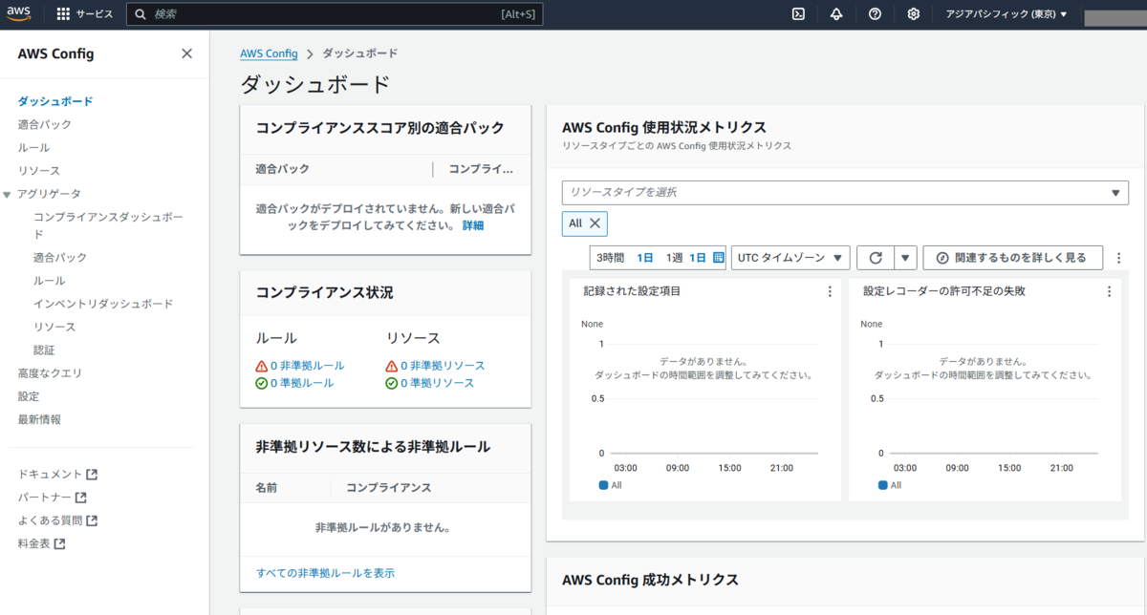Open インベントリダッシュボード under アグリゲータ

(x=103, y=304)
